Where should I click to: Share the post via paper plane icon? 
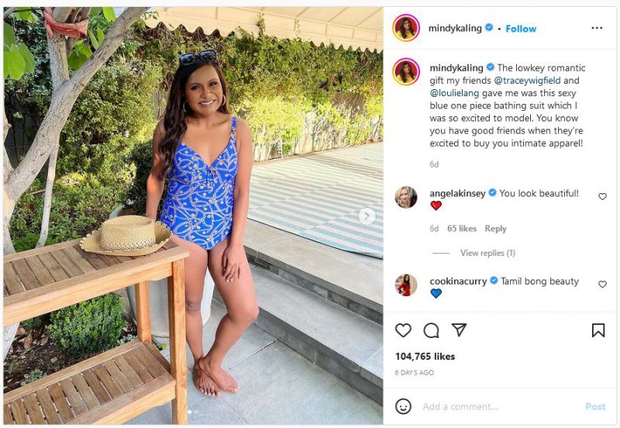coord(459,330)
